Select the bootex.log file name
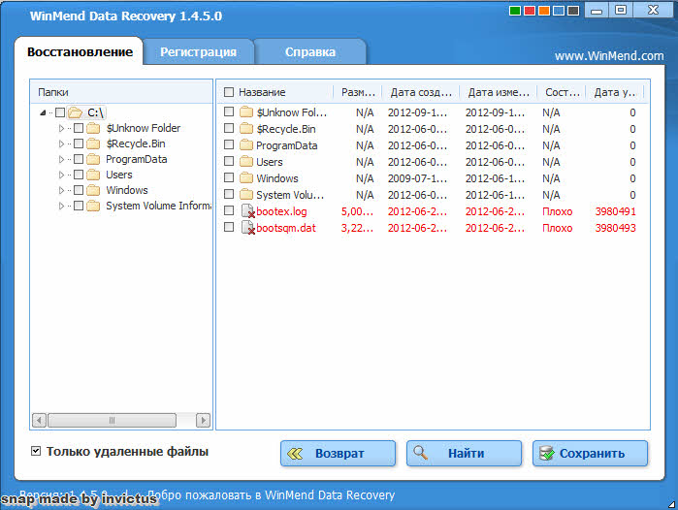The image size is (678, 510). point(281,211)
